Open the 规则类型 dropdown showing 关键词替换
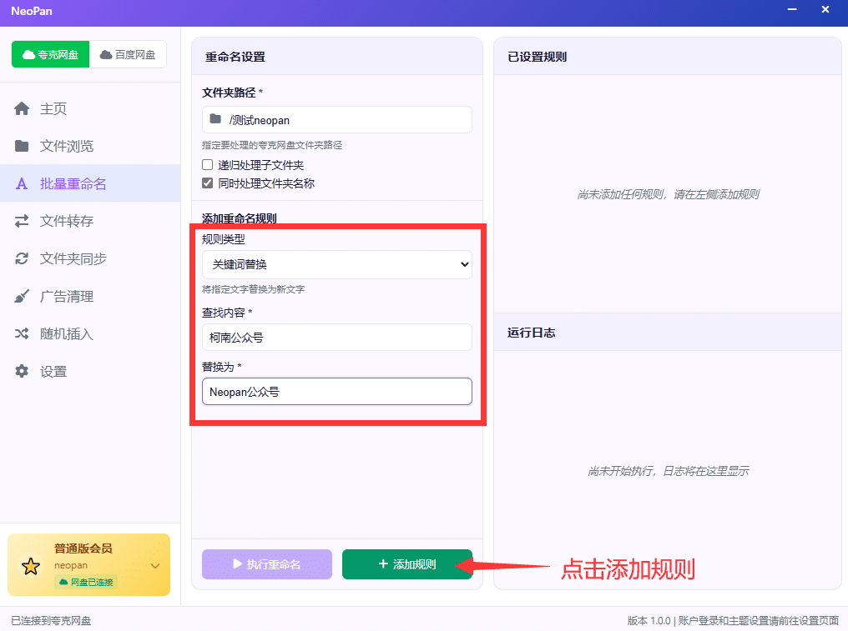 coord(337,265)
